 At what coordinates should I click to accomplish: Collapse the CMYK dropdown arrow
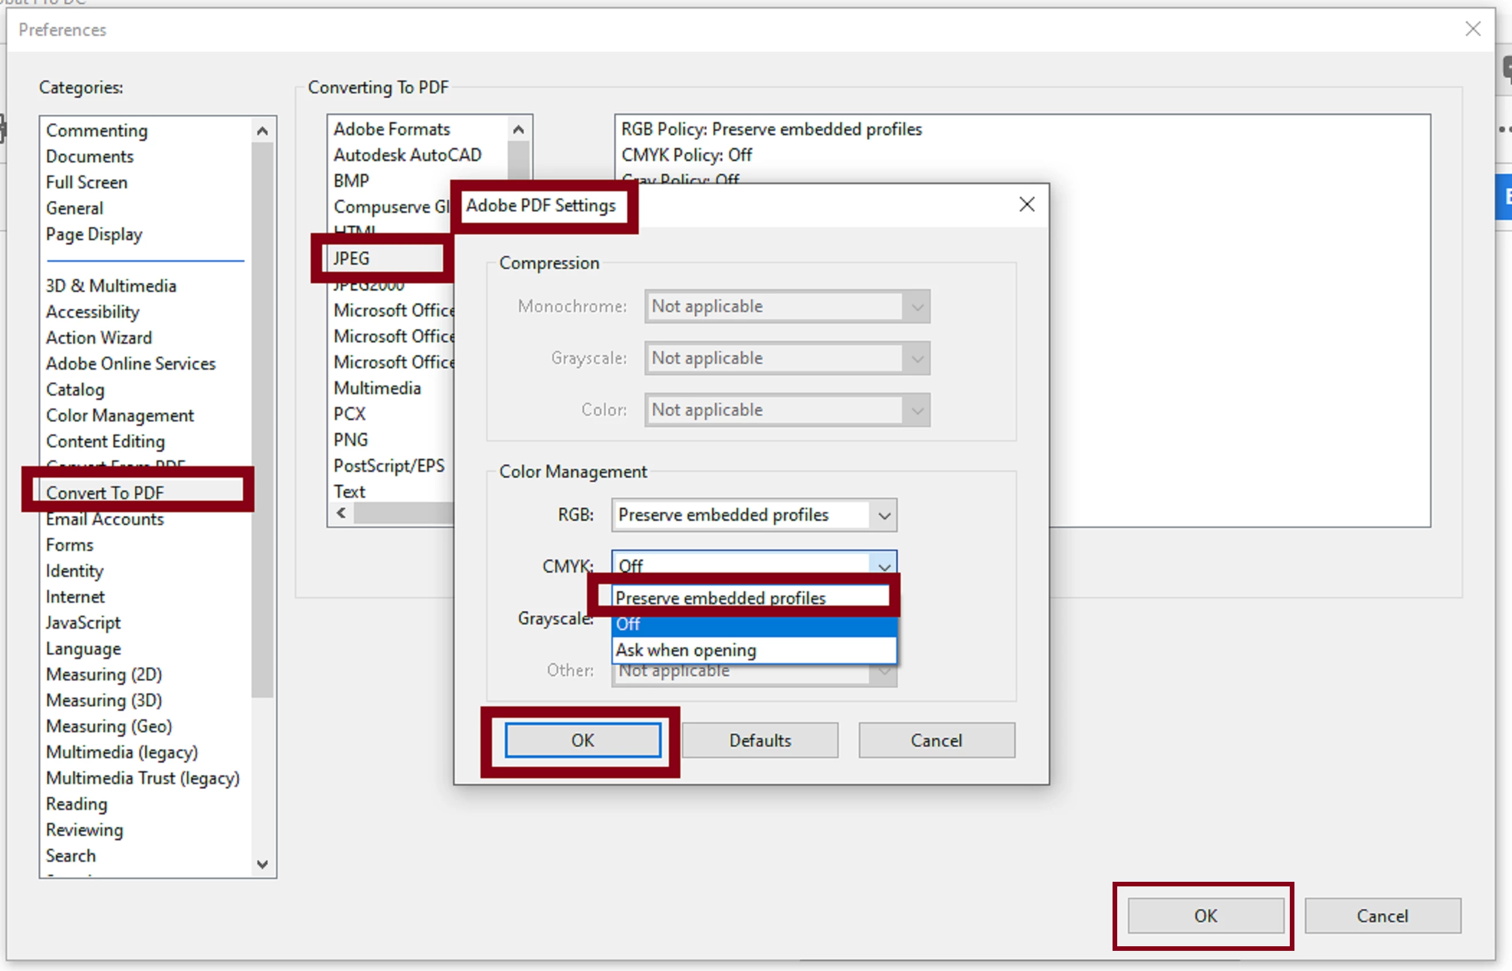click(883, 565)
